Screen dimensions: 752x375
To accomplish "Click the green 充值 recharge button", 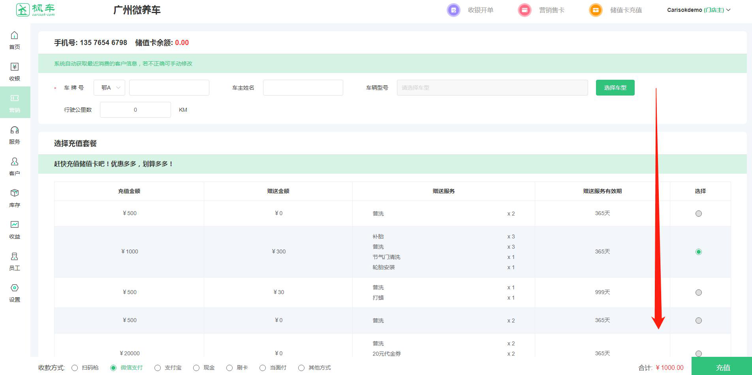I will click(722, 366).
